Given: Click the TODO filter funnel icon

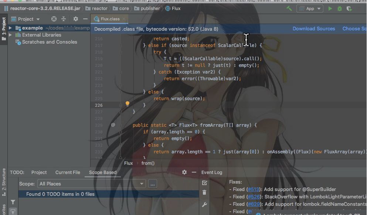Looking at the screenshot, I should (13, 202).
